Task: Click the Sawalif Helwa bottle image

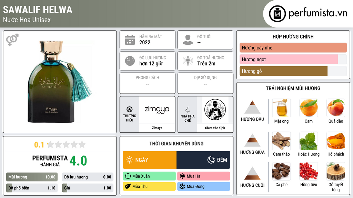Action: click(59, 82)
